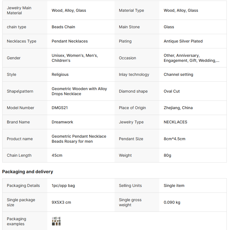Click the truncated Occasion value text
Screen dimensions: 229x230
coord(191,58)
